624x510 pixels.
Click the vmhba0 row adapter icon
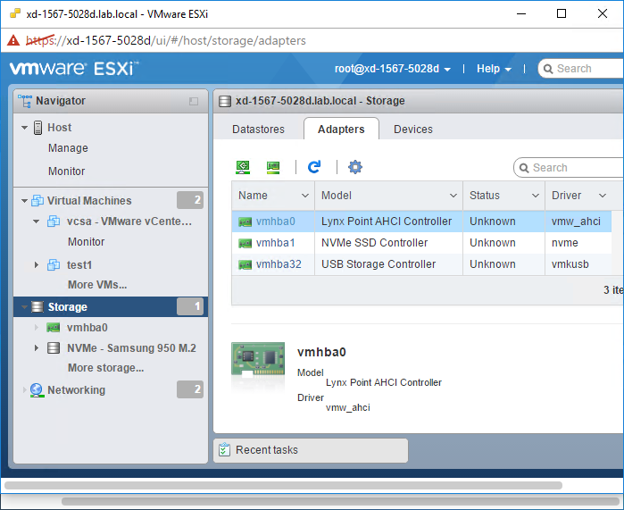[245, 222]
